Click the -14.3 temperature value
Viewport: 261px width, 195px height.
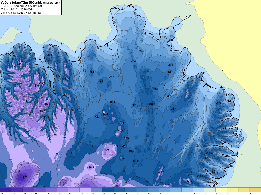pos(126,138)
